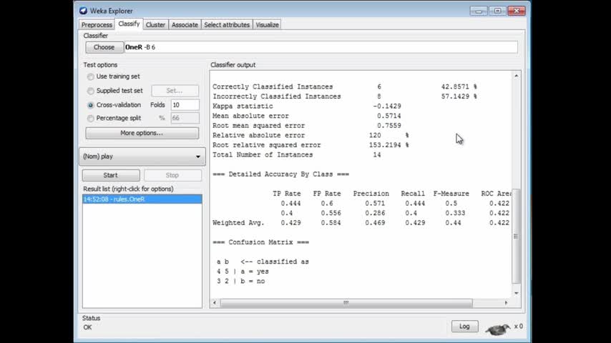This screenshot has width=611, height=343.
Task: Close the Weka Explorer window
Action: (517, 11)
